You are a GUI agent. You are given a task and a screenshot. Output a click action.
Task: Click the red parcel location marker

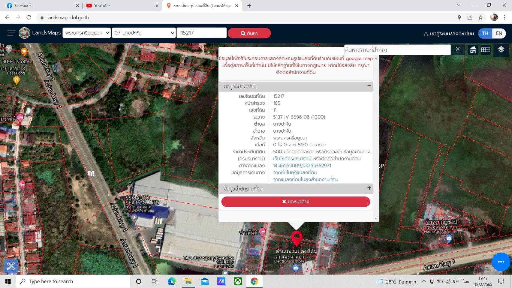click(x=297, y=239)
